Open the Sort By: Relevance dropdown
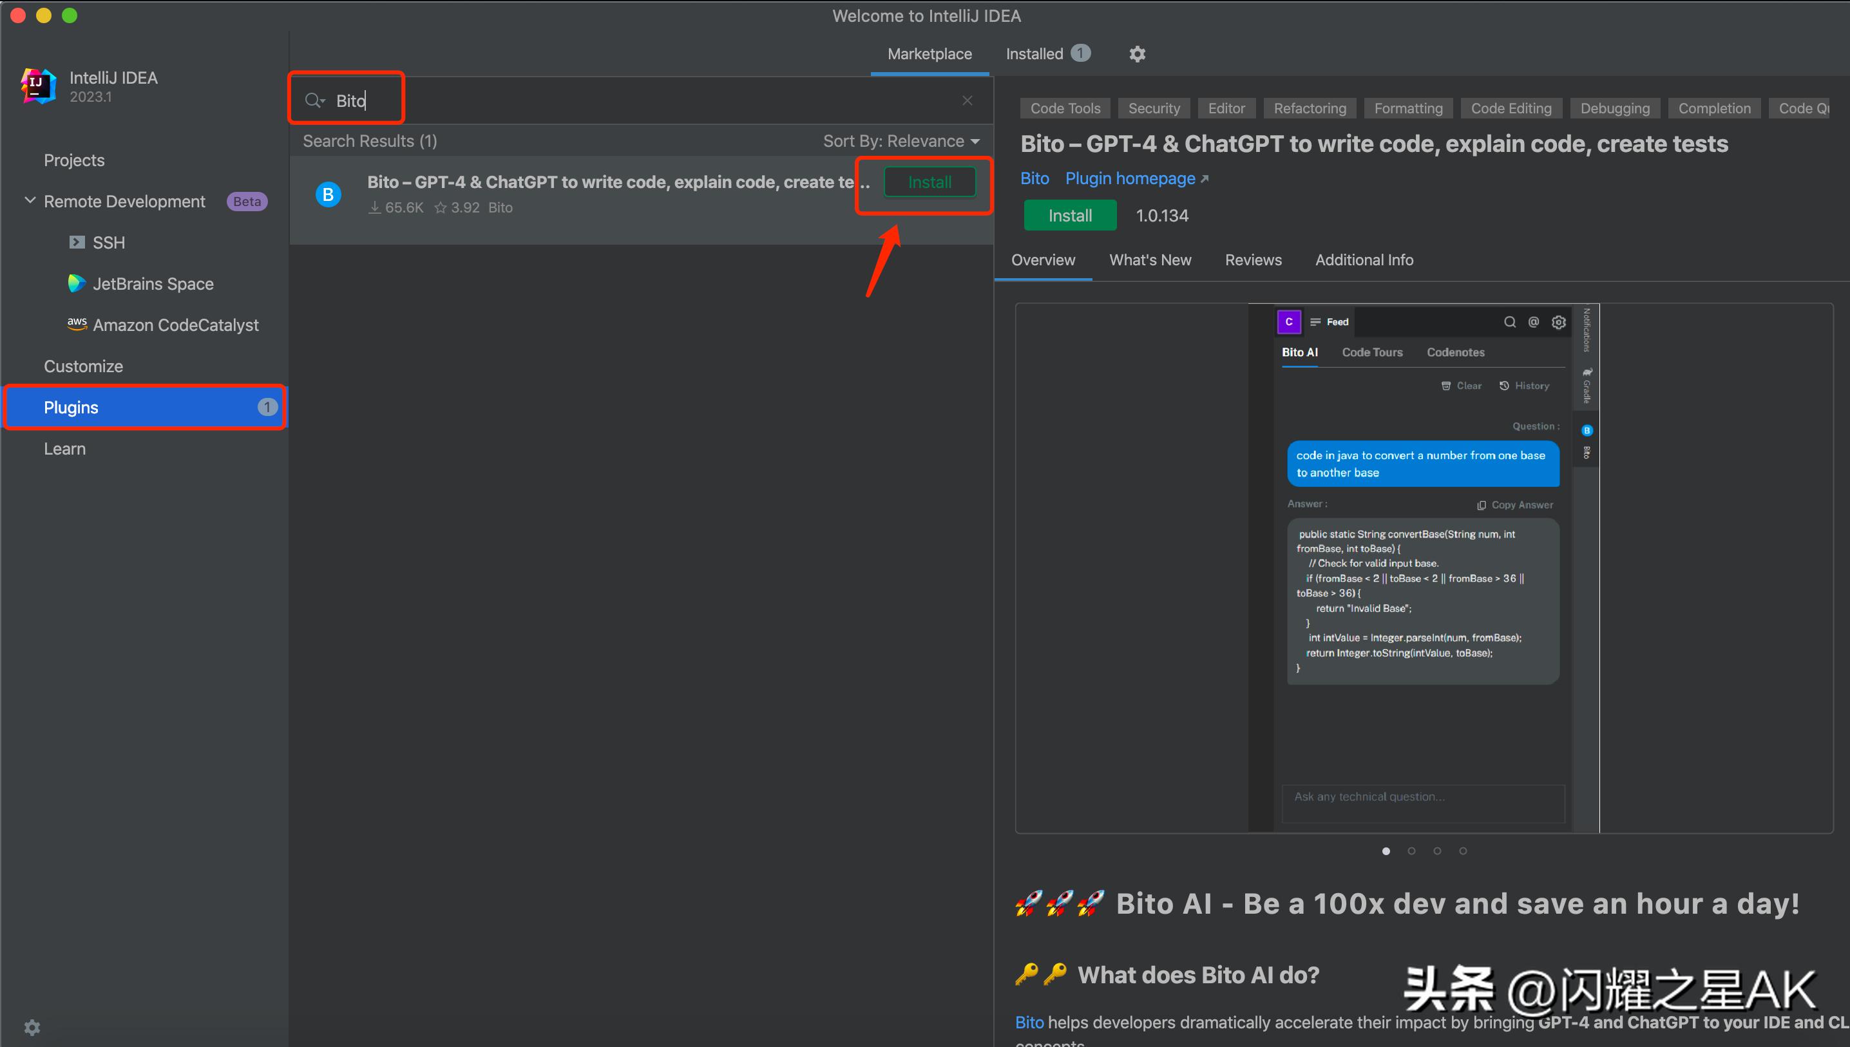Screen dimensions: 1850x1047 click(901, 141)
